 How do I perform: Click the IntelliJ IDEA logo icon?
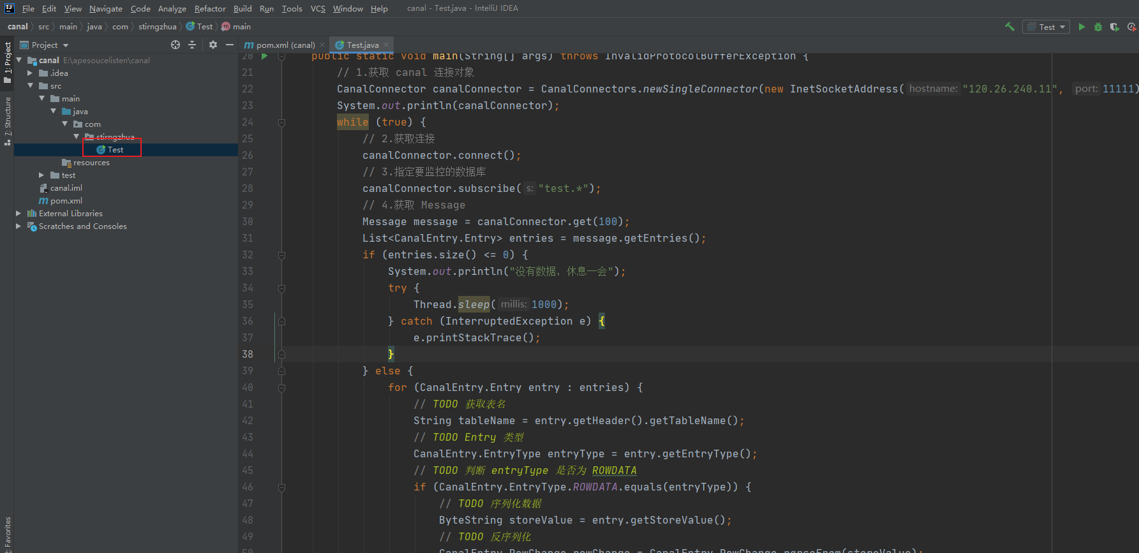pos(9,8)
